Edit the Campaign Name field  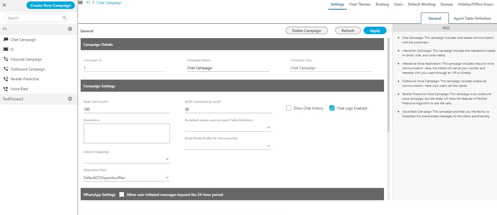pos(228,68)
